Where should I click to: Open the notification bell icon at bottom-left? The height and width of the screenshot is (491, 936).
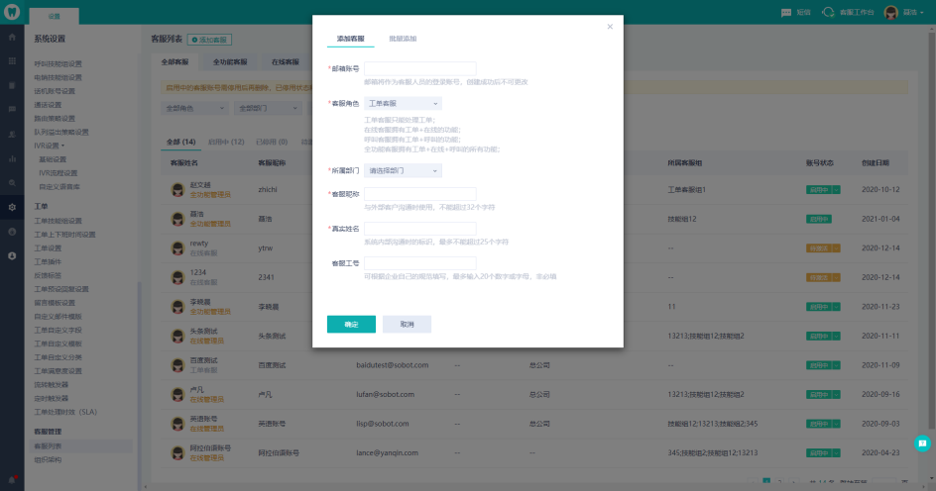[12, 480]
